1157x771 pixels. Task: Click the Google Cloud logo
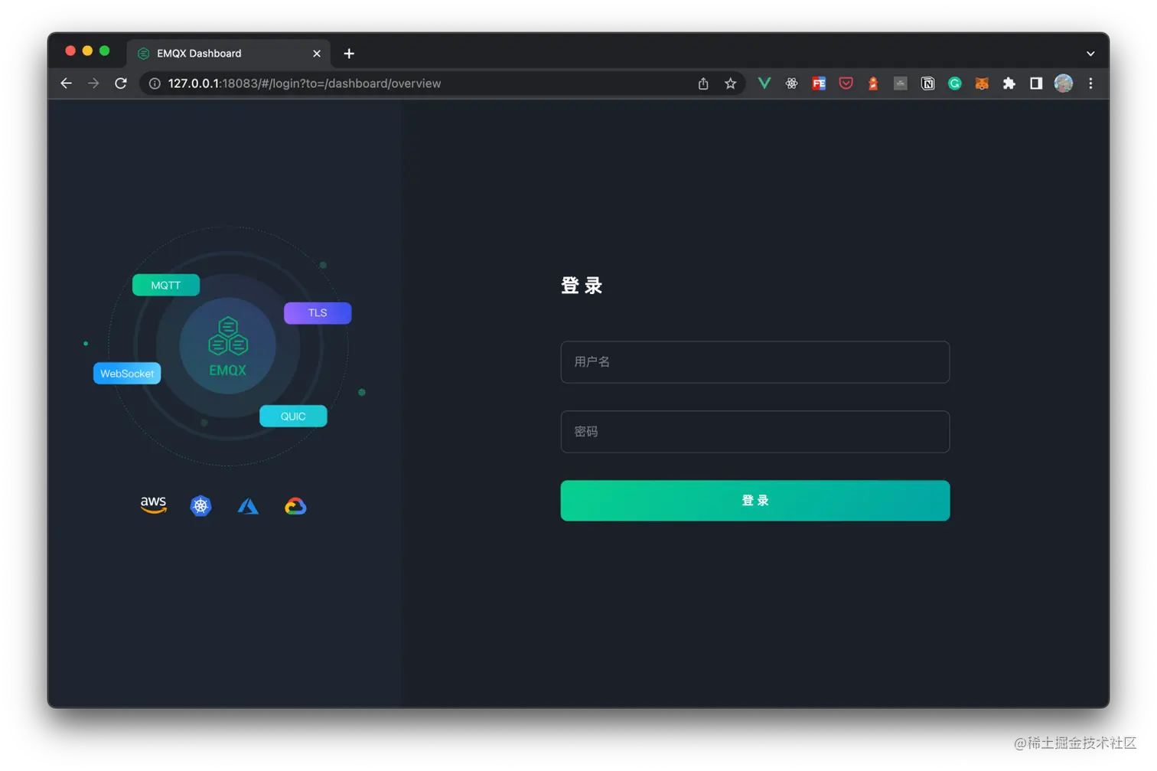click(295, 505)
